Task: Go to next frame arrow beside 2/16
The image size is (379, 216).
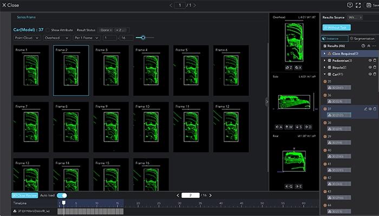Action: coord(210,195)
